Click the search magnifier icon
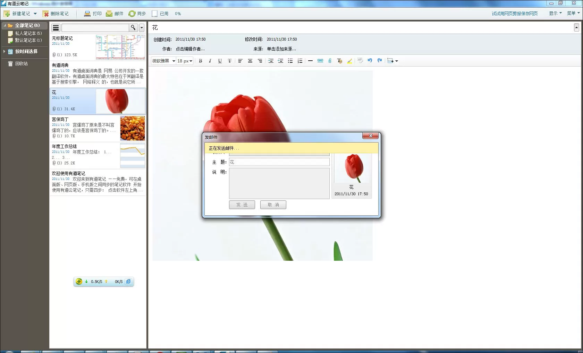This screenshot has height=353, width=583. coord(133,28)
